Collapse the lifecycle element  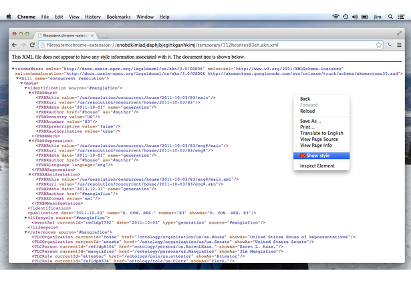pyautogui.click(x=25, y=218)
